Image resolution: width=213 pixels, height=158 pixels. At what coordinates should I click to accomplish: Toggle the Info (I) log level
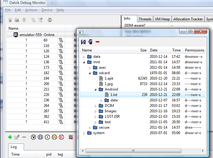(47, 137)
